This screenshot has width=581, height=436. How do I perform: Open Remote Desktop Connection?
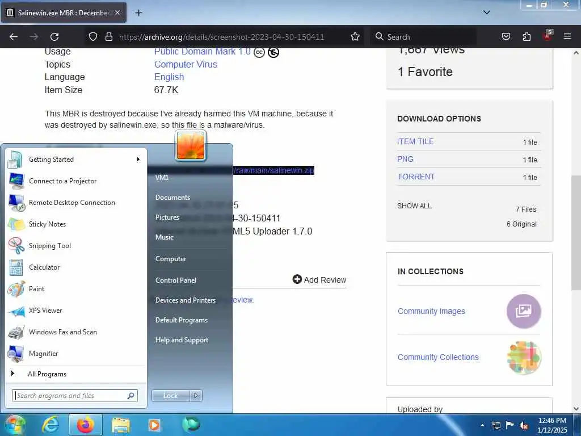click(x=75, y=203)
